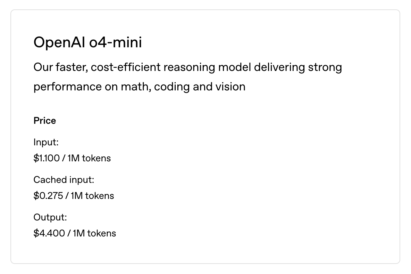
Task: Click the word "model" in the description
Action: click(x=234, y=67)
